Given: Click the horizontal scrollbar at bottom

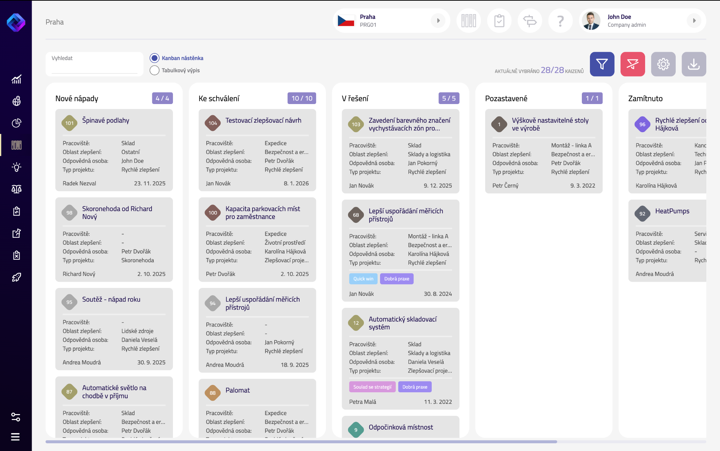Looking at the screenshot, I should [301, 442].
